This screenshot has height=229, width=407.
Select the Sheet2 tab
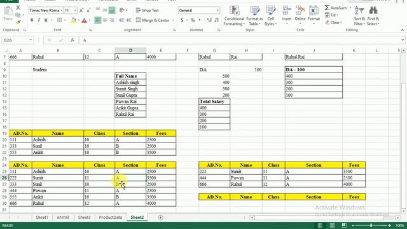(x=137, y=218)
